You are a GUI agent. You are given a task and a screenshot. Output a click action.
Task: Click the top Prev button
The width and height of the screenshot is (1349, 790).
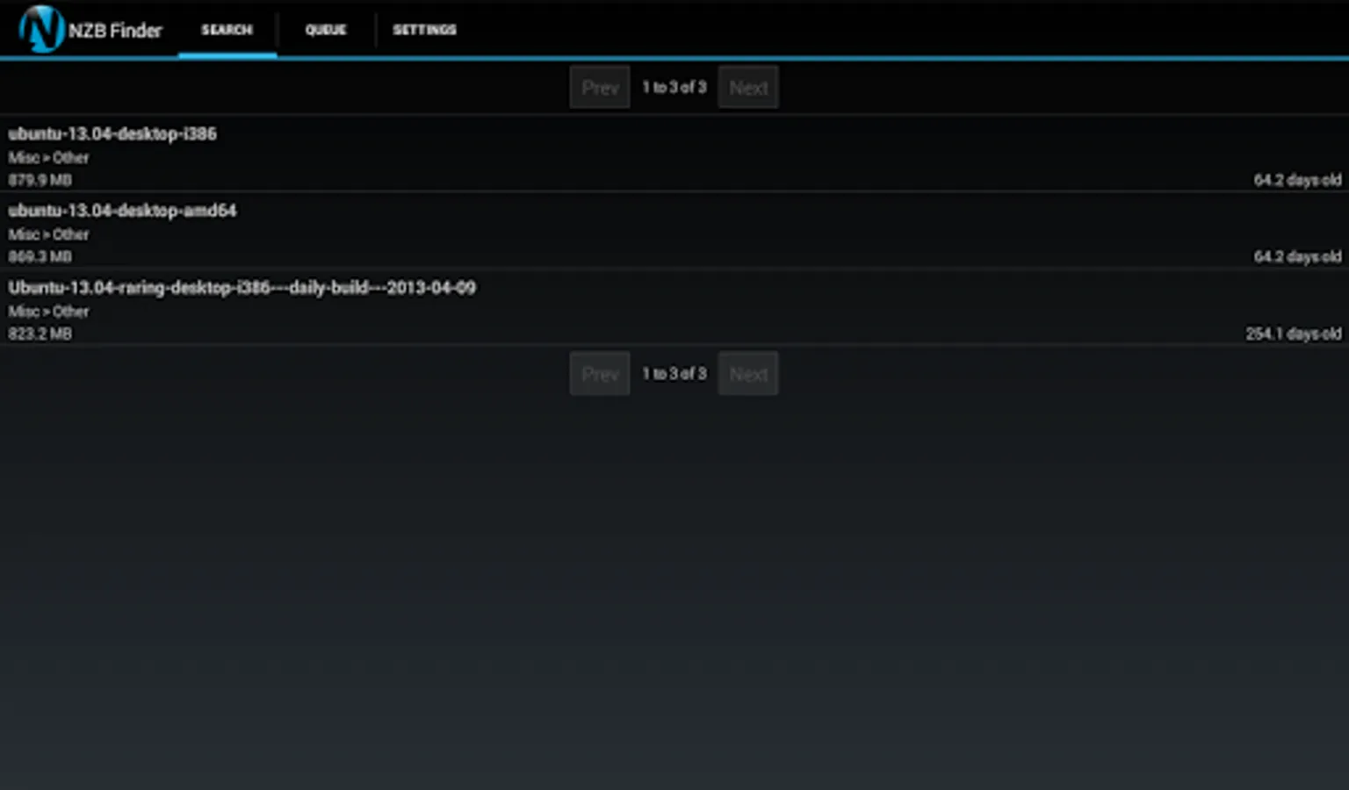tap(600, 87)
